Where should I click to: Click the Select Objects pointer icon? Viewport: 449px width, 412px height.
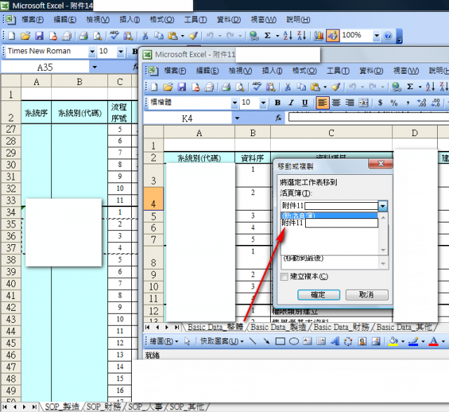coord(187,341)
